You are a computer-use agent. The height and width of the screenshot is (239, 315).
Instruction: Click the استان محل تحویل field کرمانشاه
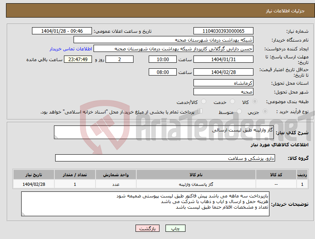[x=223, y=83]
